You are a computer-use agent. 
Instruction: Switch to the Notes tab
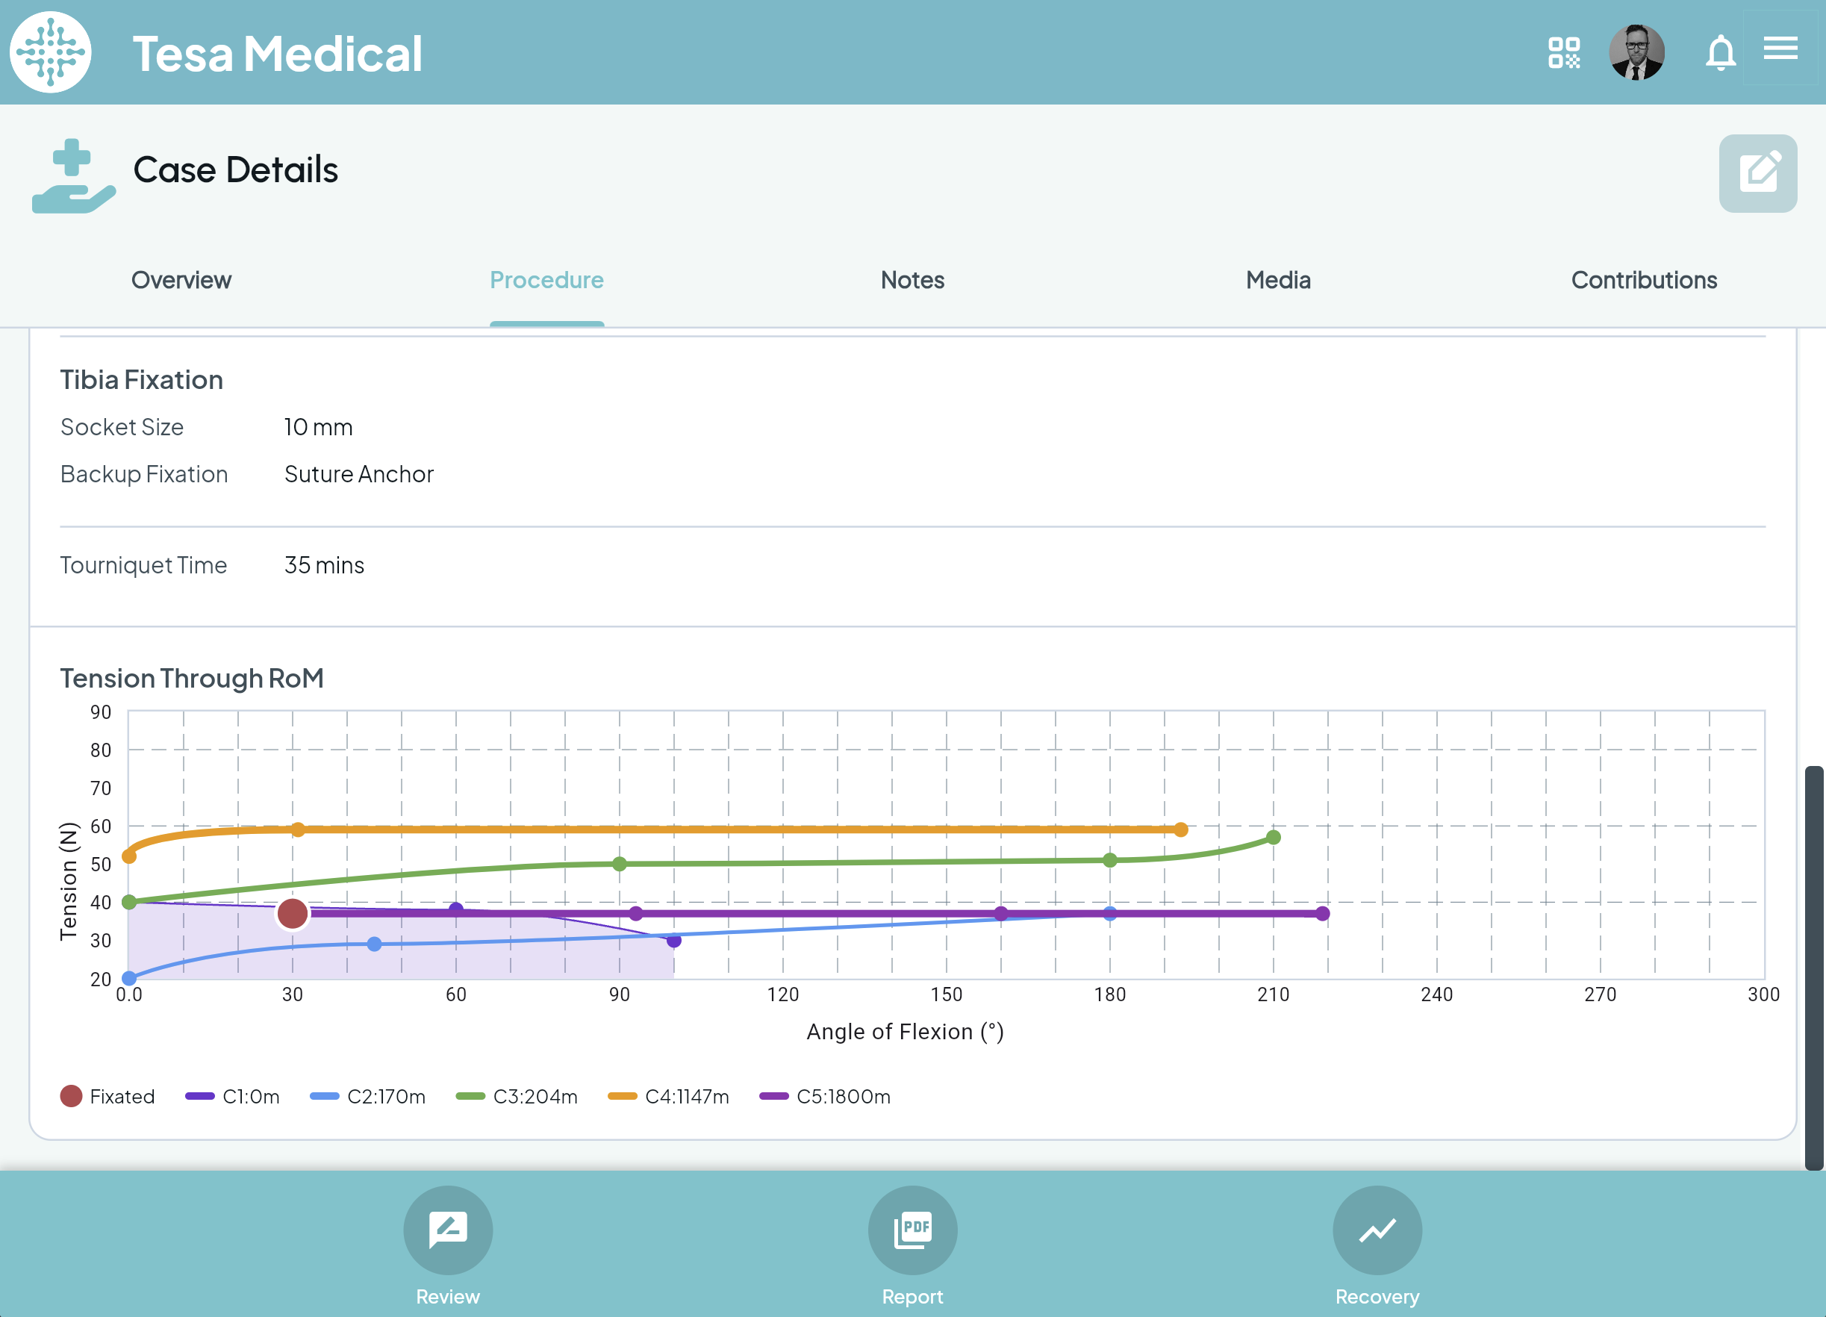pyautogui.click(x=912, y=280)
